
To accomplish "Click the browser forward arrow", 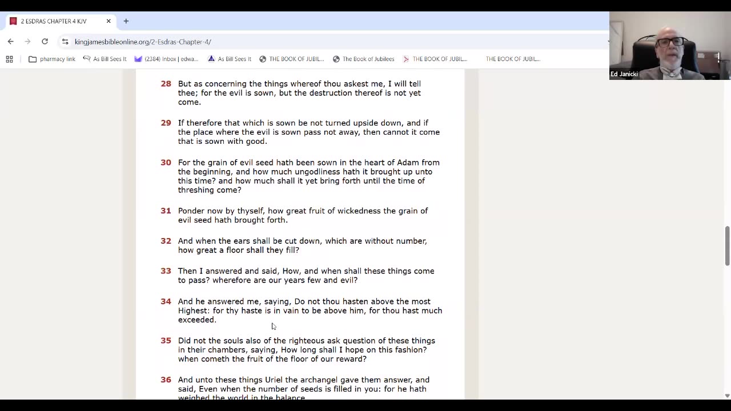I will tap(27, 42).
